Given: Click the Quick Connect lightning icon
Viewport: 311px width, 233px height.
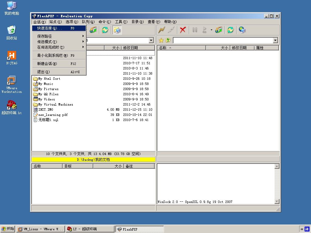Looking at the screenshot, I should (x=162, y=30).
